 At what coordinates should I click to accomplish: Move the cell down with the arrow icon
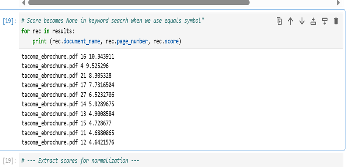[x=302, y=21]
